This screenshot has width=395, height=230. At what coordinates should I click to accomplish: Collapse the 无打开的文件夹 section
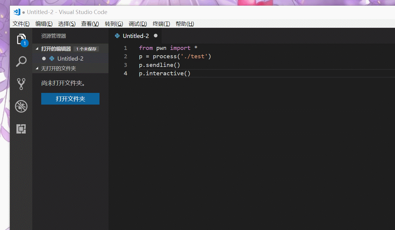37,68
